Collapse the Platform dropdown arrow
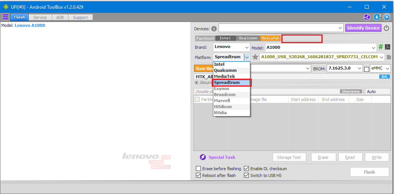Image resolution: width=394 pixels, height=194 pixels. [247, 57]
